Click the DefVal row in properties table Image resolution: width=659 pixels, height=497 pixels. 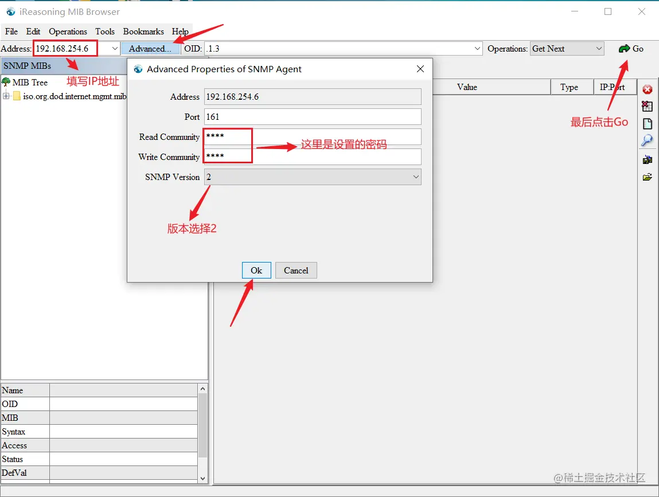click(99, 472)
